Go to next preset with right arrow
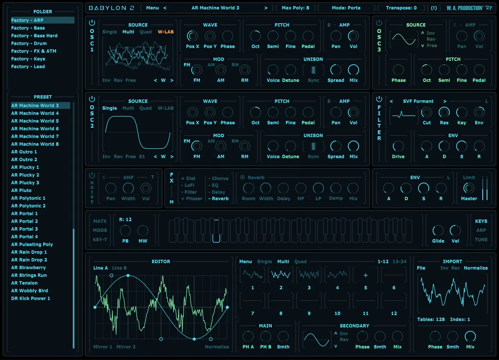 [x=266, y=8]
